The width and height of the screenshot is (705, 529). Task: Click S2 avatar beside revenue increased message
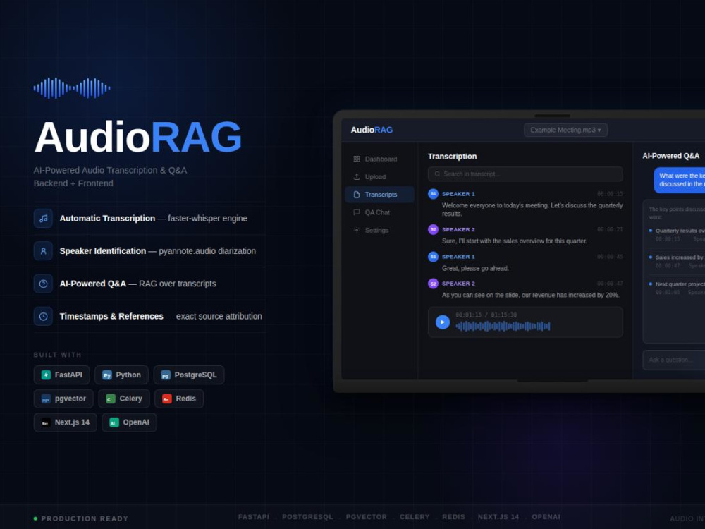(x=433, y=284)
